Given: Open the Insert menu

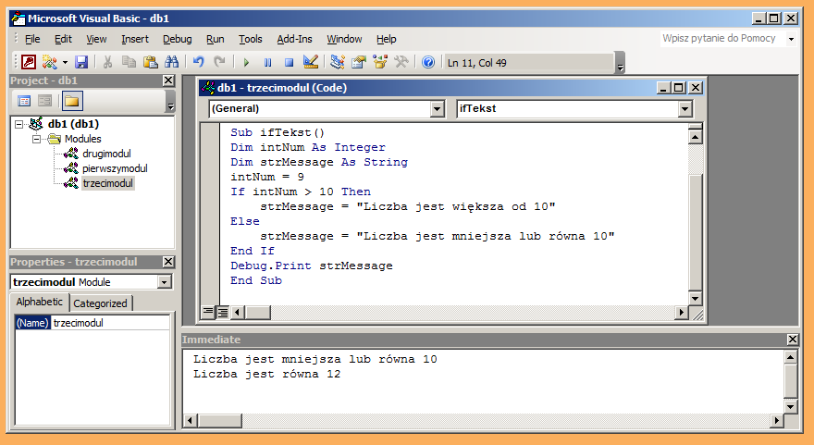Looking at the screenshot, I should (x=134, y=39).
